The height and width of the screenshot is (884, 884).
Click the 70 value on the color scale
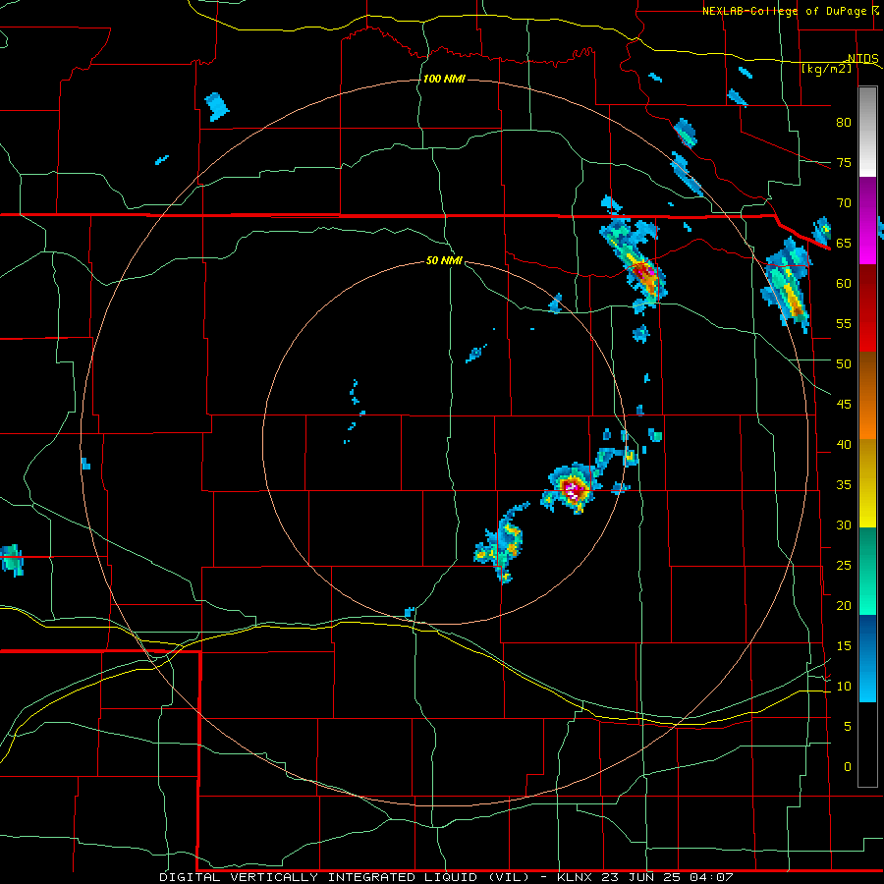[x=844, y=203]
